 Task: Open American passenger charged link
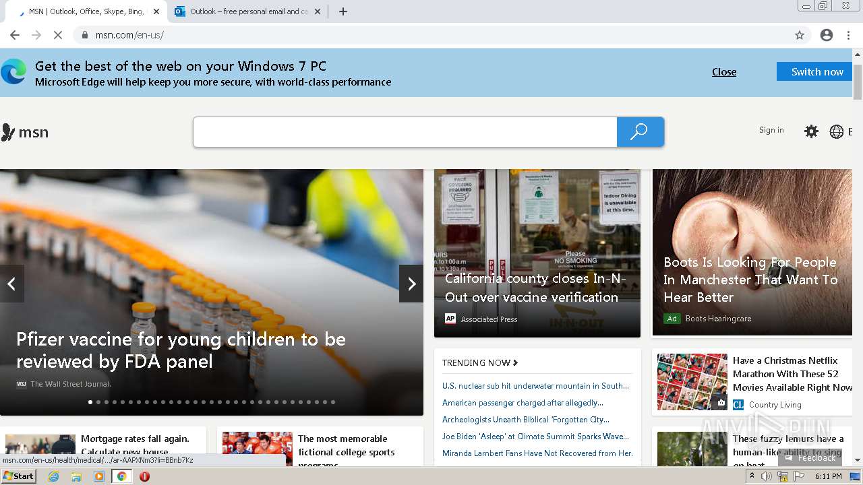point(523,403)
